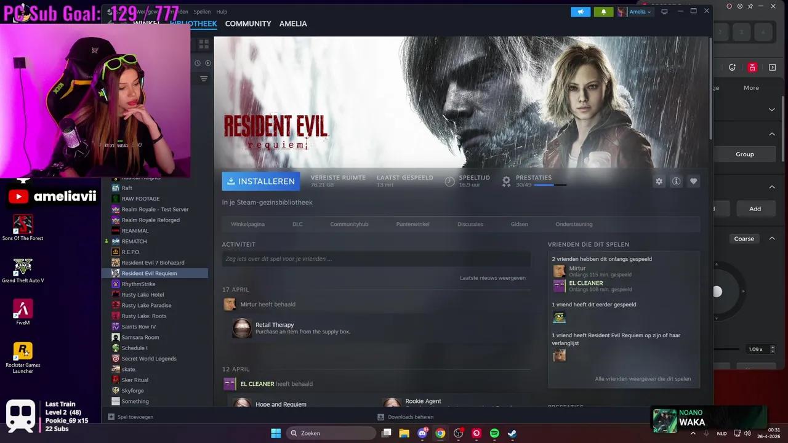This screenshot has width=788, height=443.
Task: Click Steam announcements megaphone button
Action: (581, 12)
